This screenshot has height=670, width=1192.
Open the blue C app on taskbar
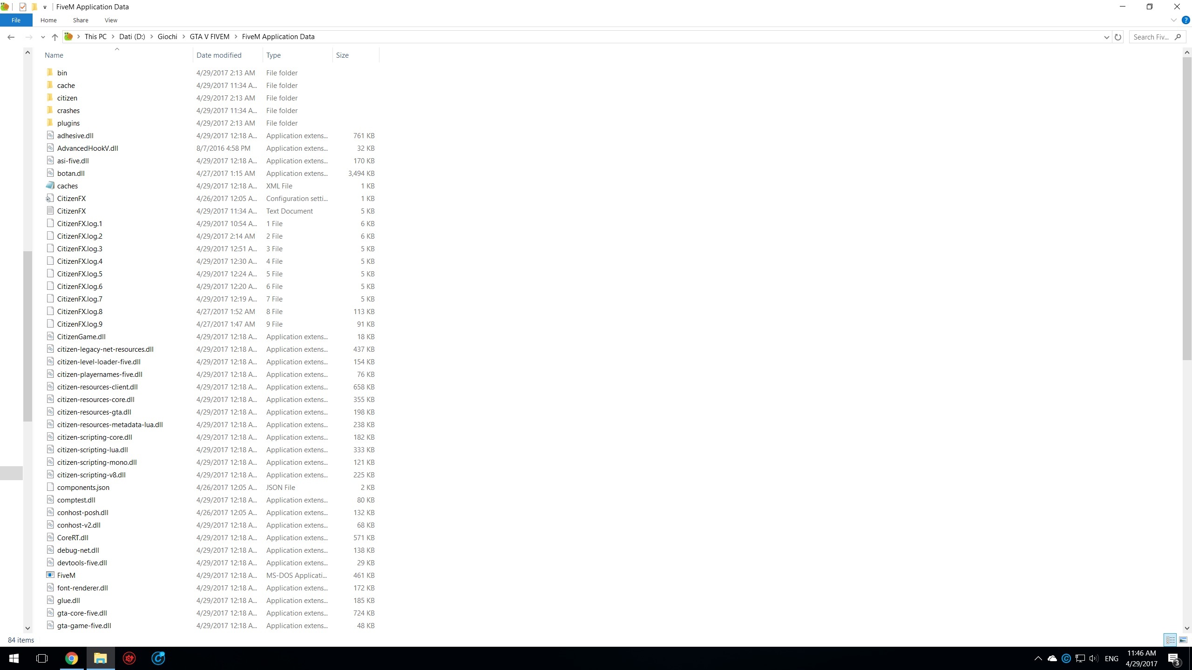(x=158, y=658)
